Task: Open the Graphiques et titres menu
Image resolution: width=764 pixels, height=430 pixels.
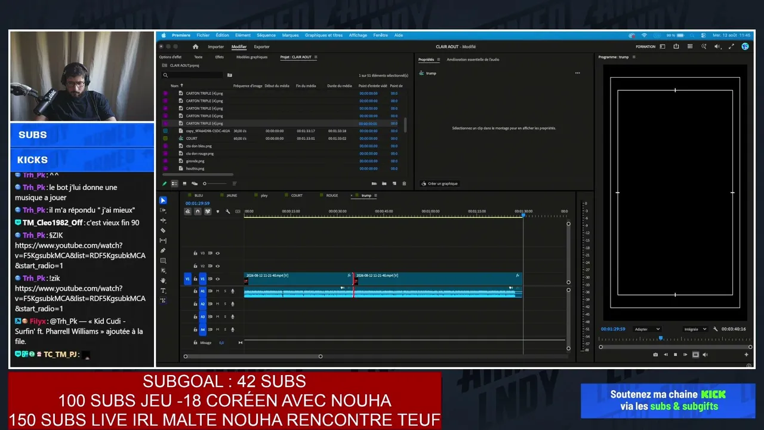Action: [324, 35]
